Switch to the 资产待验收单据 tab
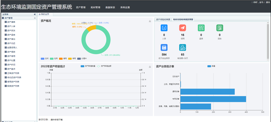Screen dimensions: 271x122 coord(163,20)
